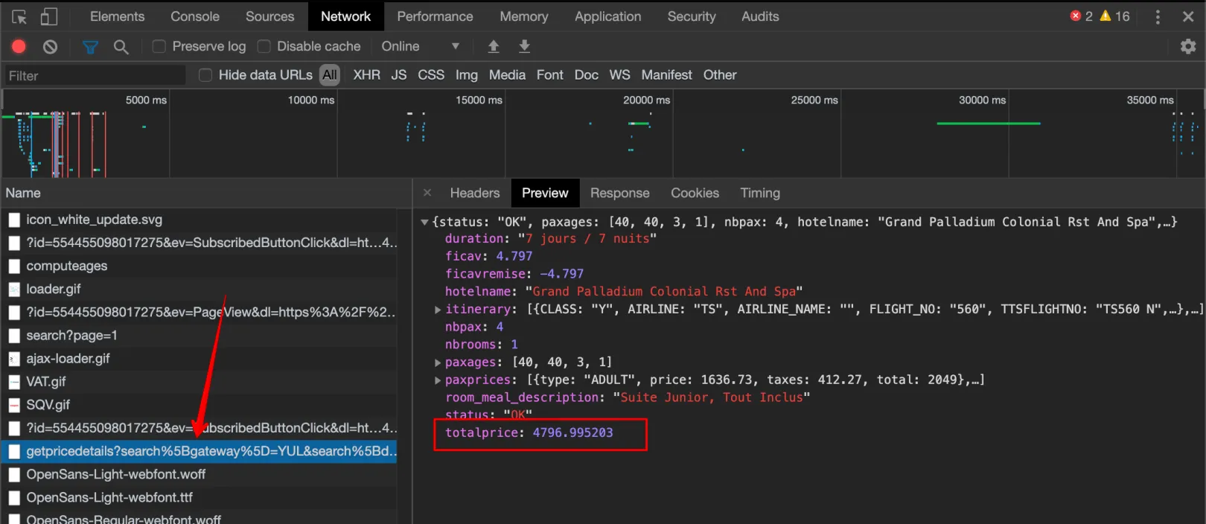Show the Headers tab of request

475,193
